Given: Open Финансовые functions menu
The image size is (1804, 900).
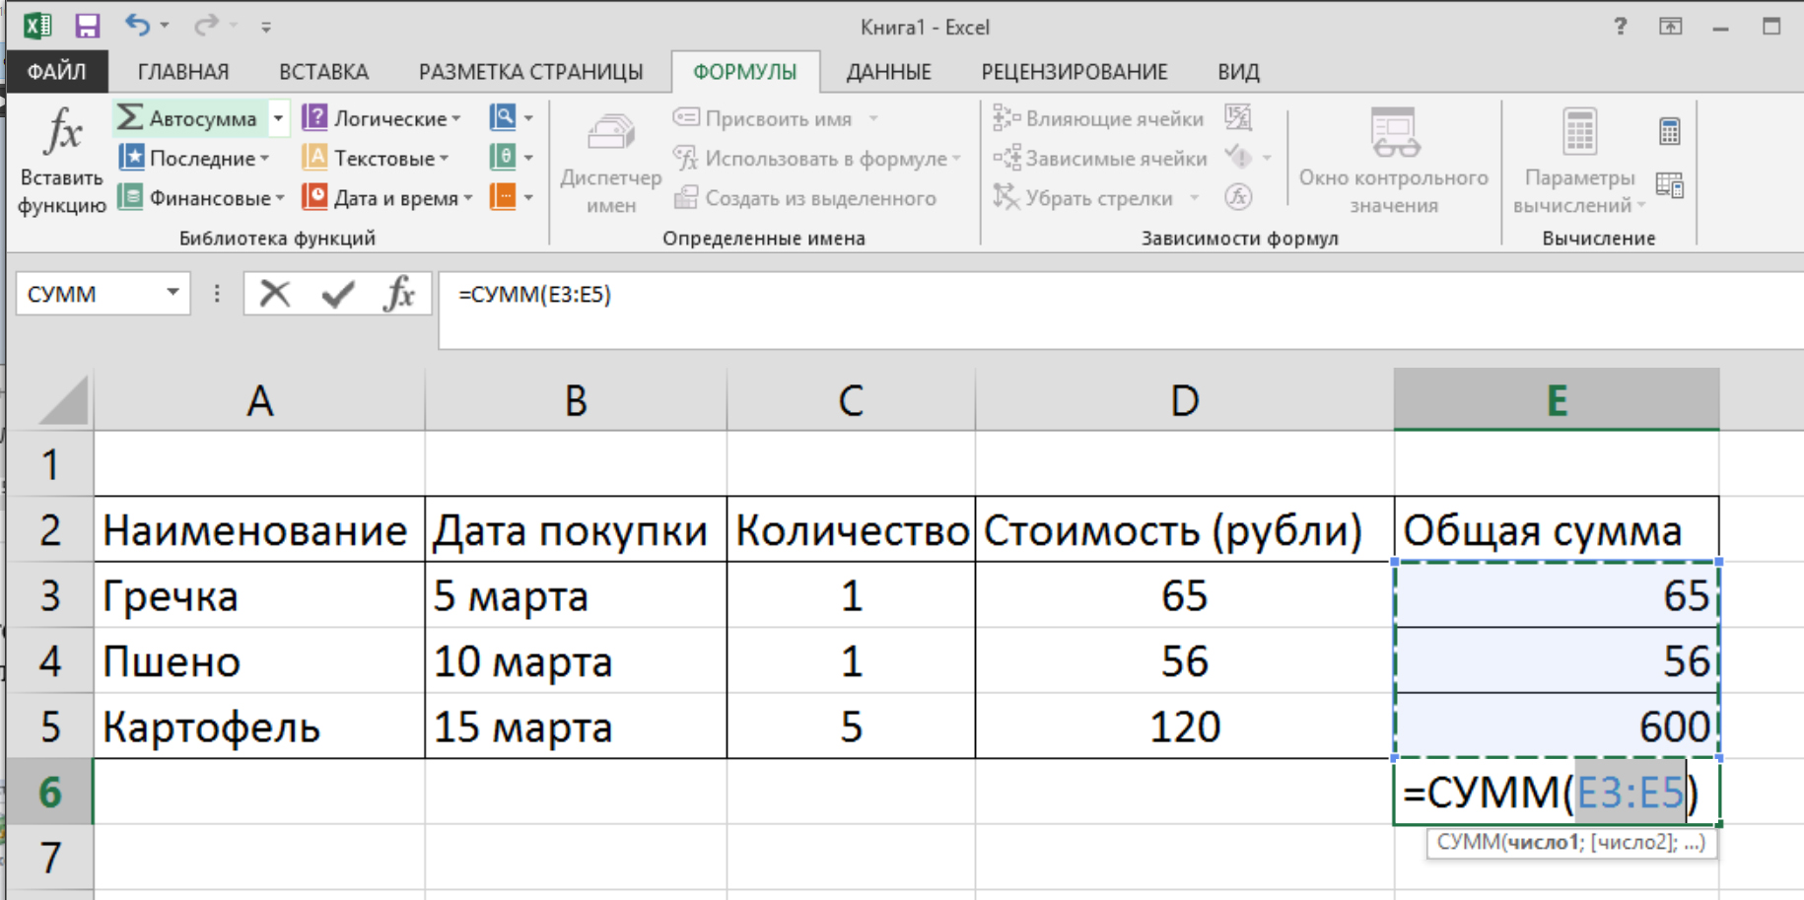Looking at the screenshot, I should (200, 198).
